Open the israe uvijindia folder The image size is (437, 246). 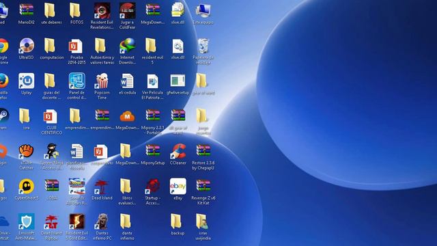(x=202, y=221)
